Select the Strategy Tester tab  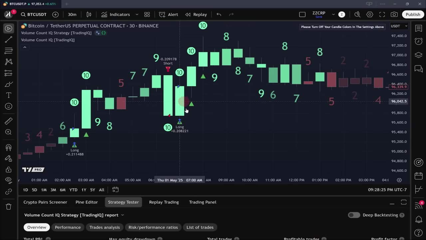point(123,202)
